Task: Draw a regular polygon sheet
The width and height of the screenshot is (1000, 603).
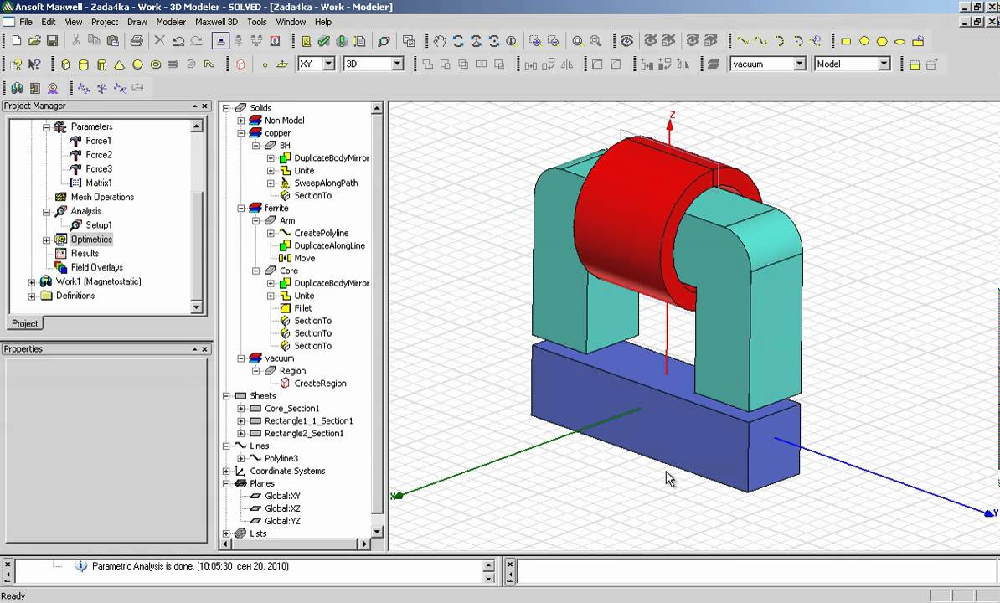Action: [x=882, y=41]
